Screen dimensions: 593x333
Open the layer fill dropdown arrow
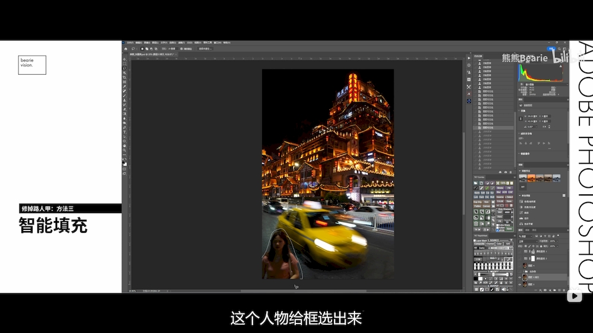pos(557,246)
